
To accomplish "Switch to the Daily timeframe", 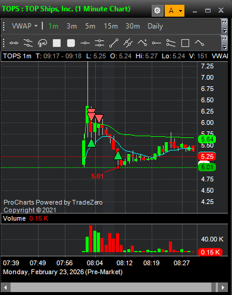I will (x=155, y=26).
